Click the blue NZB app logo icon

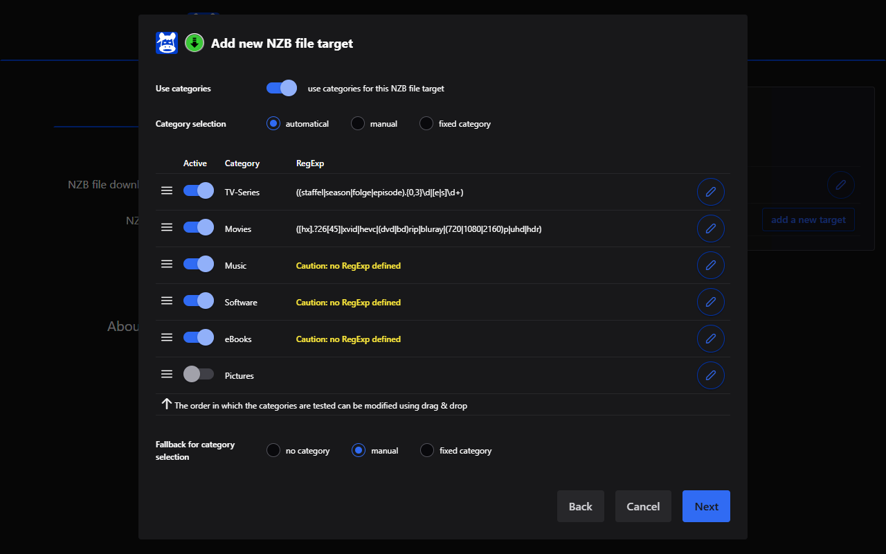tap(165, 42)
